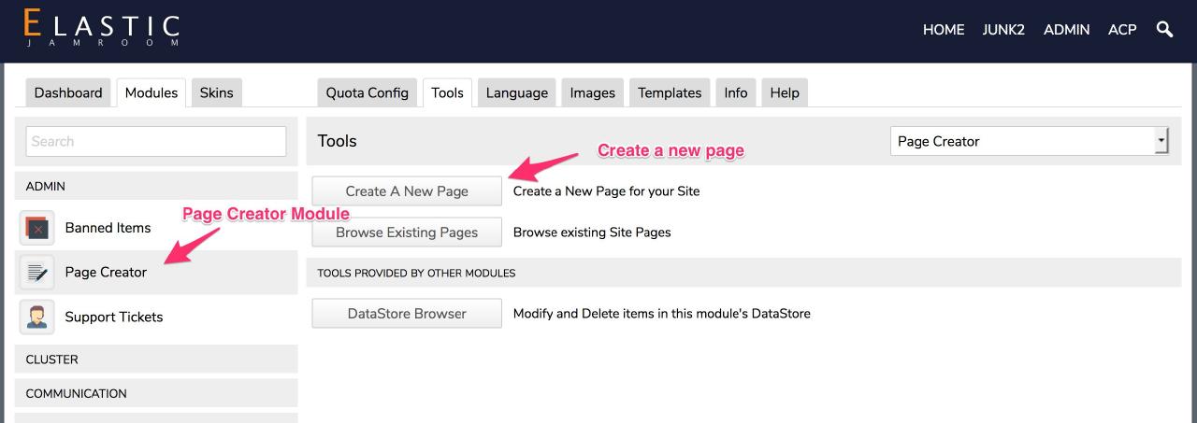Open the DataStore Browser tool
Image resolution: width=1197 pixels, height=423 pixels.
pos(407,314)
